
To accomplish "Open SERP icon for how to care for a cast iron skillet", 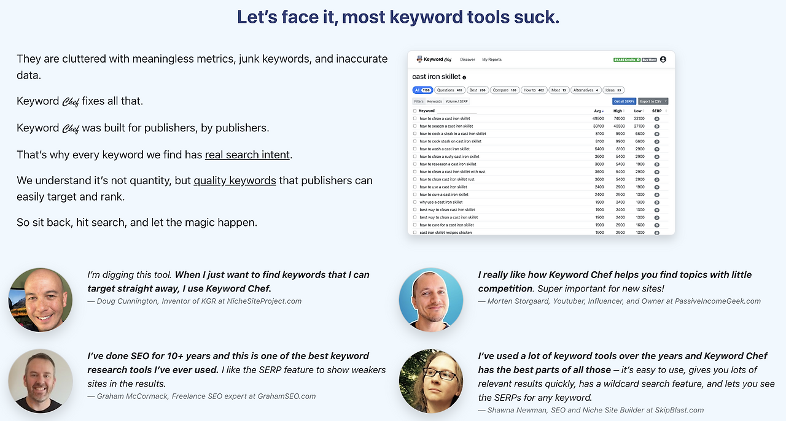I will pyautogui.click(x=656, y=225).
